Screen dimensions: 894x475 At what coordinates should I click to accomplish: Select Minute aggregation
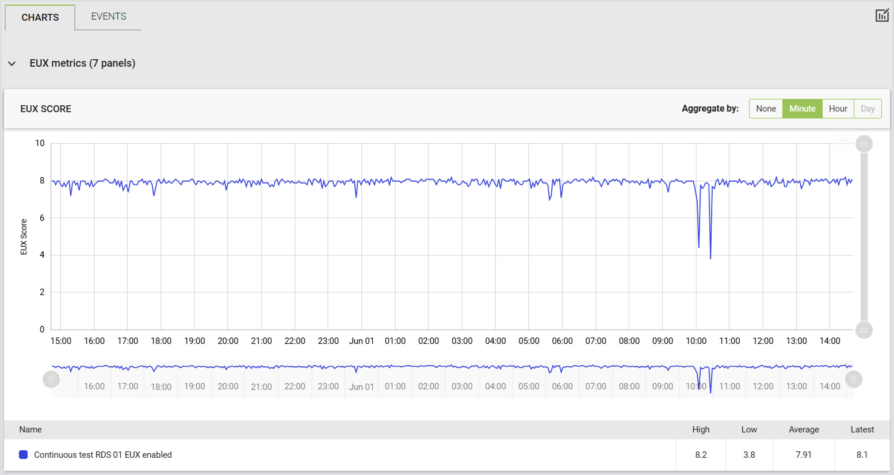pyautogui.click(x=802, y=109)
